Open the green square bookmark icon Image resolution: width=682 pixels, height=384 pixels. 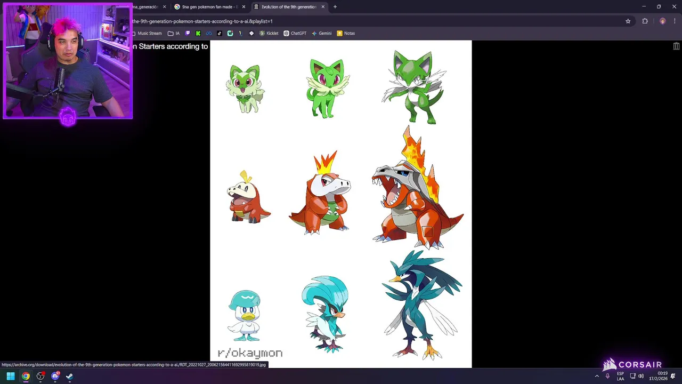coord(230,33)
